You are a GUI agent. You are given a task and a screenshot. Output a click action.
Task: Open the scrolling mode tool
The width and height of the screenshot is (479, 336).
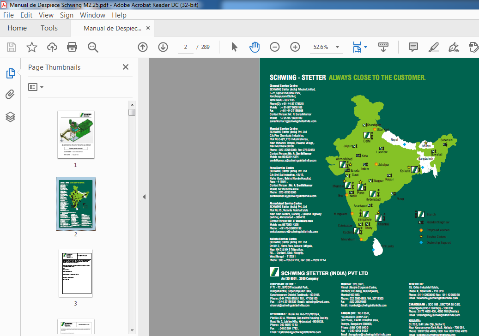coord(383,47)
